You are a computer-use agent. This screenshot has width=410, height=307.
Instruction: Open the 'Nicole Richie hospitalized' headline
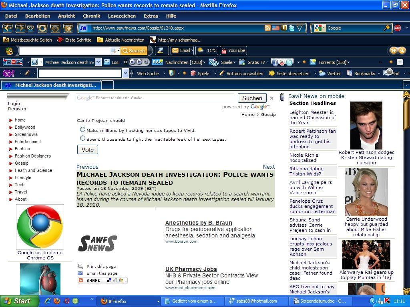[x=304, y=157]
